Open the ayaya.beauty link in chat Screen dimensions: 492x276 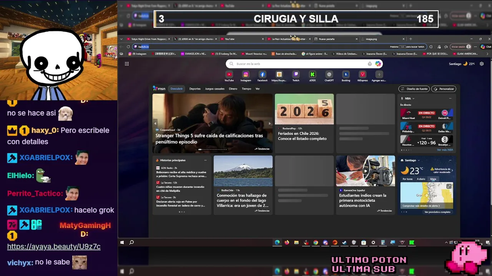[x=54, y=246]
